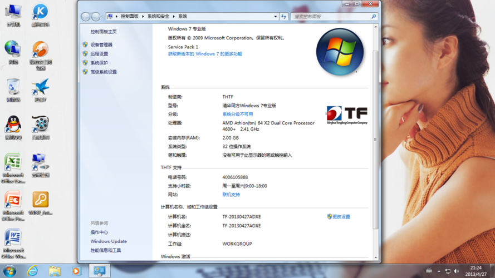Open the Kugou music desktop shortcut
The height and width of the screenshot is (278, 495).
coord(41,15)
